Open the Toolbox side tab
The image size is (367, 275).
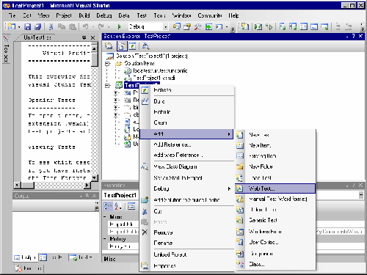6,51
